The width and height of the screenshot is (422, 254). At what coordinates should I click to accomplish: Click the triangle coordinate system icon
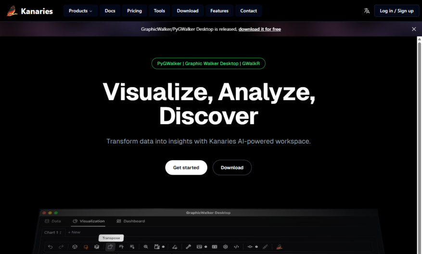175,247
